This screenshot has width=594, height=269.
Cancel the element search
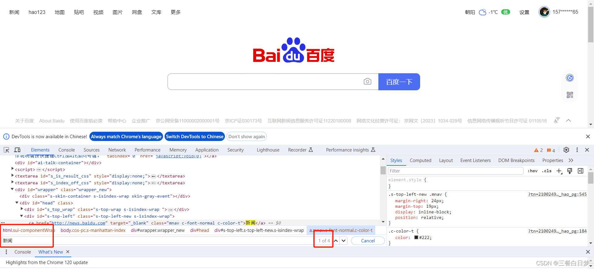pyautogui.click(x=368, y=241)
